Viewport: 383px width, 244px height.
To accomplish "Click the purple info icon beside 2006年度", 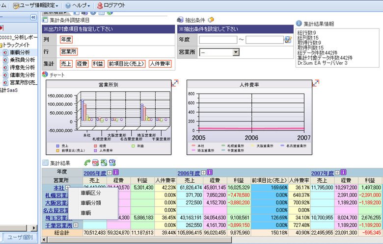I will tap(210, 172).
